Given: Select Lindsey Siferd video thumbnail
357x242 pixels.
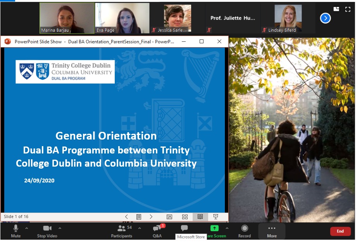Looking at the screenshot, I should coord(288,18).
